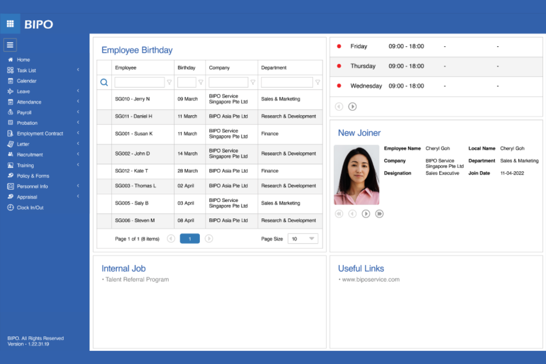The image size is (546, 364).
Task: Click the magnifying glass search icon
Action: click(x=104, y=82)
